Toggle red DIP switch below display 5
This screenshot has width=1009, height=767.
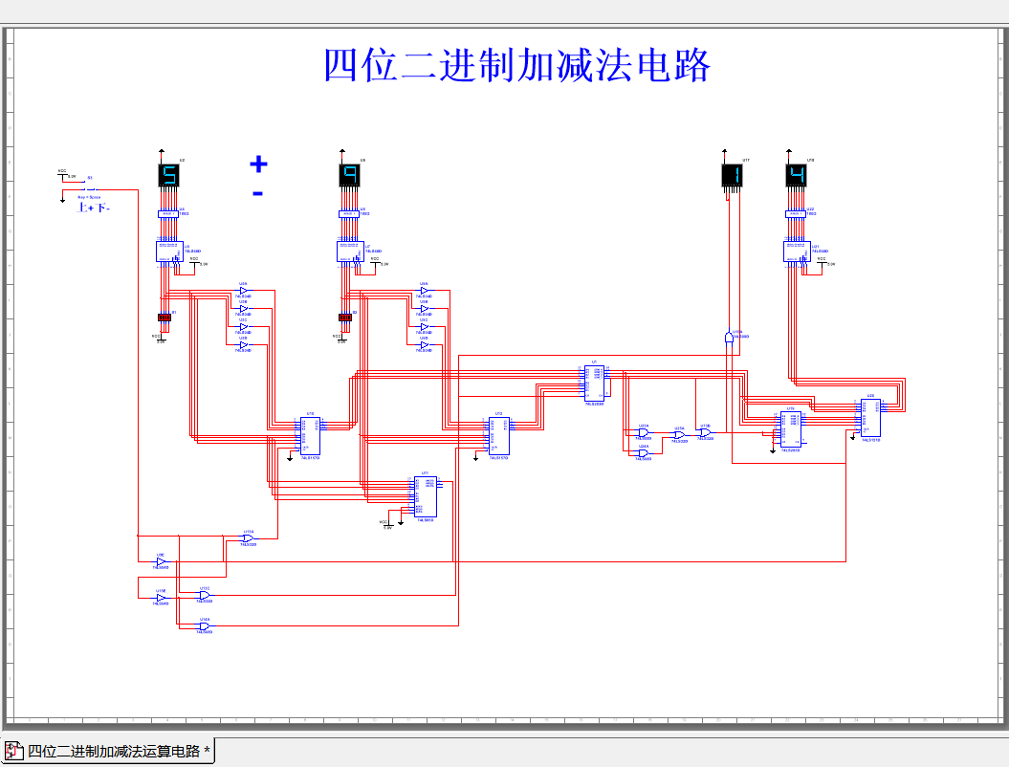pyautogui.click(x=165, y=318)
